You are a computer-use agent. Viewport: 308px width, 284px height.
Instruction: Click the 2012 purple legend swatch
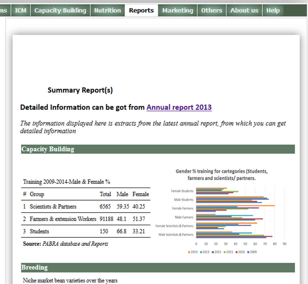click(212, 252)
